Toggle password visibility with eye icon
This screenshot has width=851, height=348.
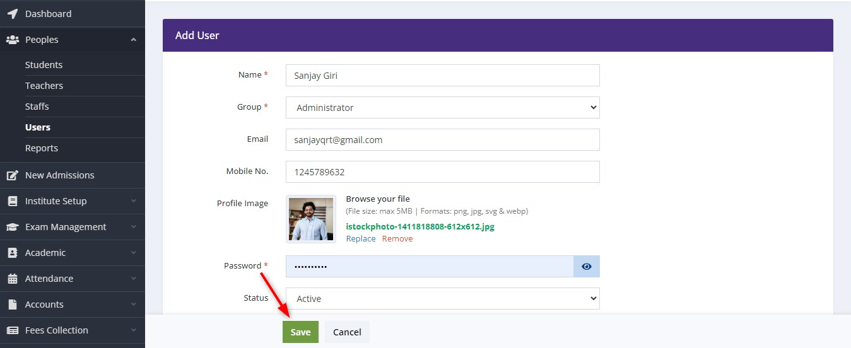point(587,266)
